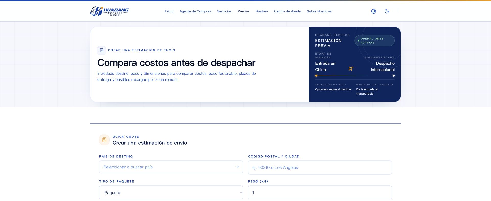Viewport: 491px width, 201px height.
Task: Open the Sobre Nosotros page
Action: [x=319, y=11]
